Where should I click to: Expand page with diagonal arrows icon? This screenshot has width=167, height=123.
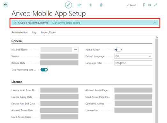coord(156,5)
